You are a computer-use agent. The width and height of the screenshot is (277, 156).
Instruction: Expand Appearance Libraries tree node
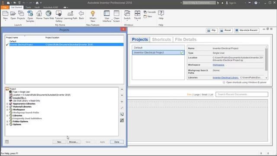[7, 104]
